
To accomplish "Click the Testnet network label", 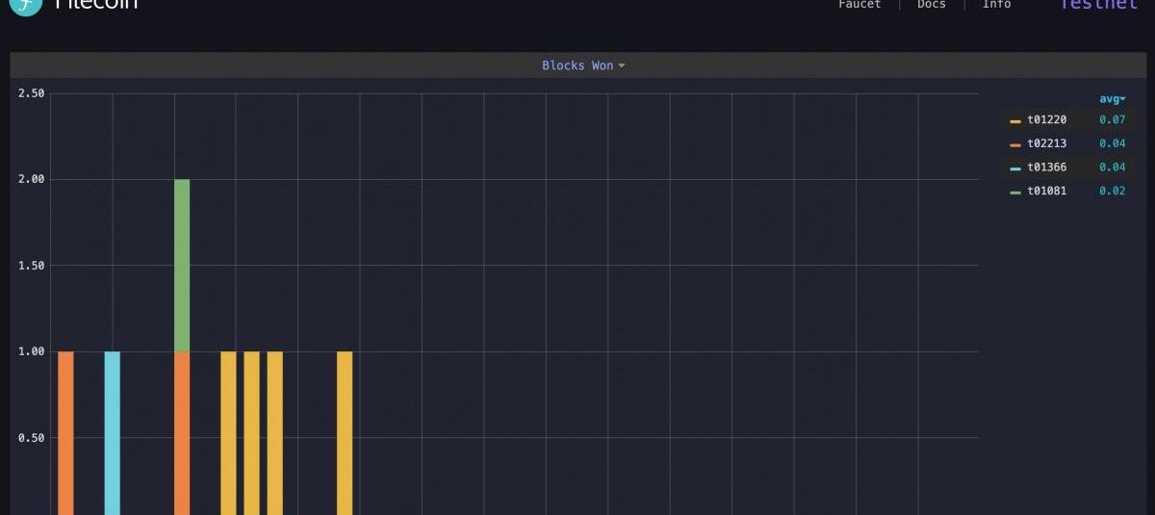I will coord(1097,5).
